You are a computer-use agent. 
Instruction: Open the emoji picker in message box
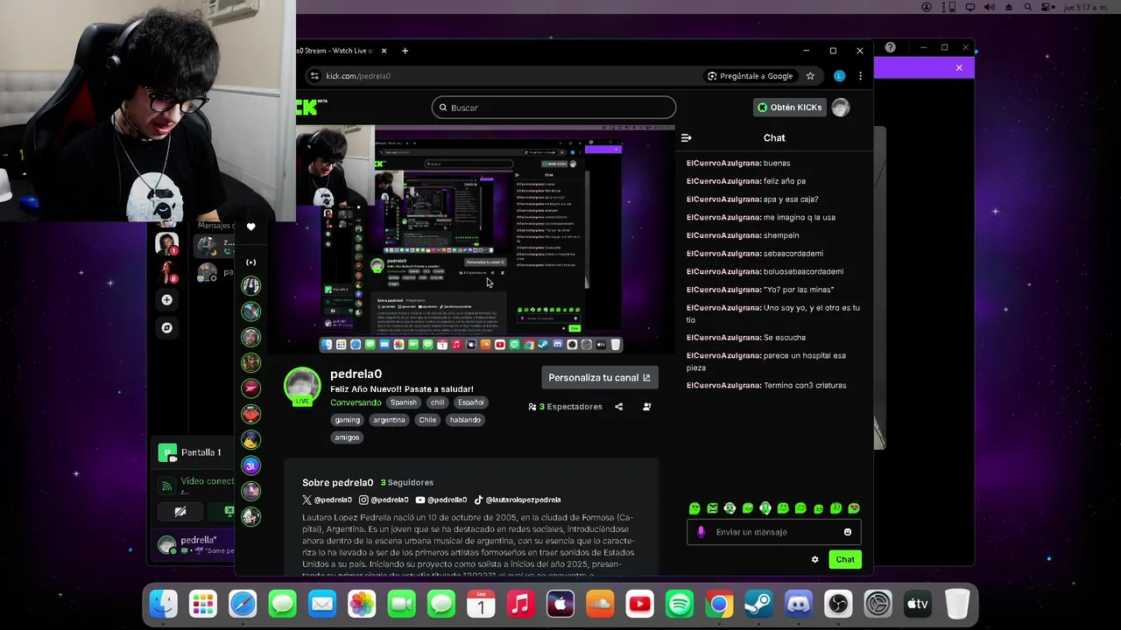pyautogui.click(x=847, y=532)
